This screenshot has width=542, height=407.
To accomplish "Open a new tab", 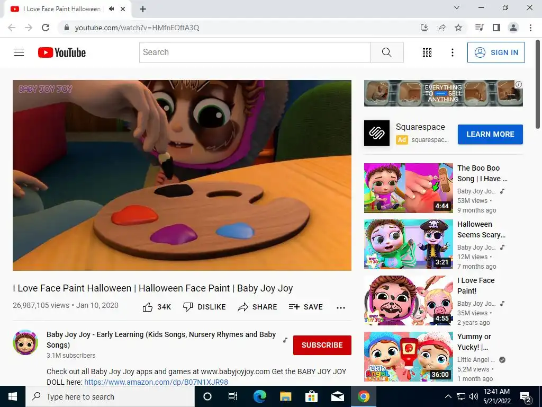I will tap(143, 9).
